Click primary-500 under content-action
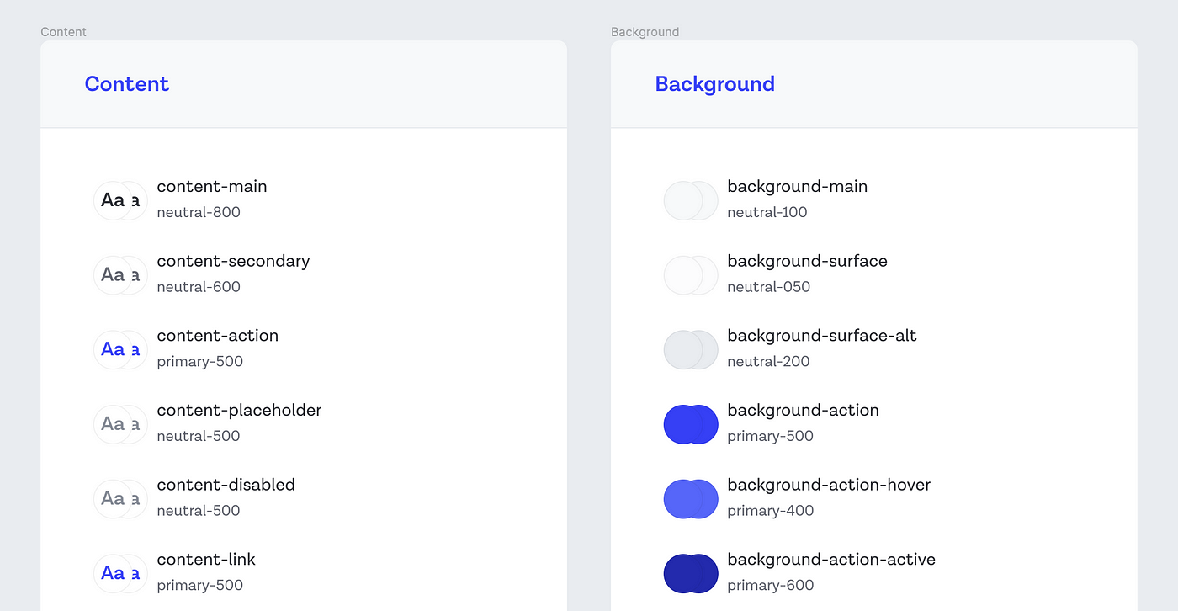Viewport: 1178px width, 611px height. pos(200,362)
